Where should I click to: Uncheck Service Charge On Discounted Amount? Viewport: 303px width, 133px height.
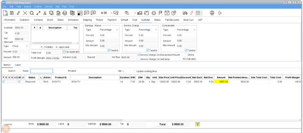pyautogui.click(x=139, y=55)
